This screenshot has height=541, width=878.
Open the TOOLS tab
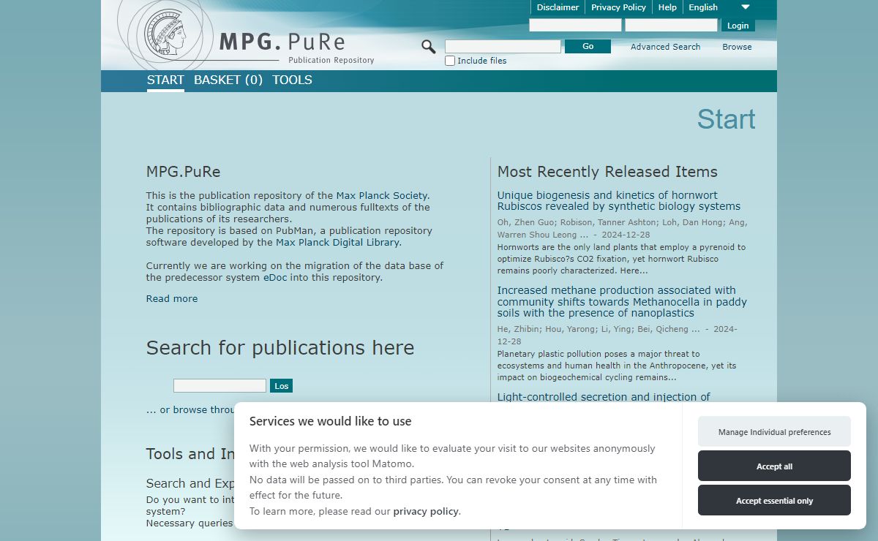pyautogui.click(x=292, y=80)
